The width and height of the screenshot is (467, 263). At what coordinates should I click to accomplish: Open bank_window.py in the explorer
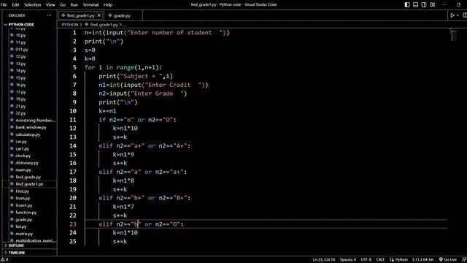(31, 127)
